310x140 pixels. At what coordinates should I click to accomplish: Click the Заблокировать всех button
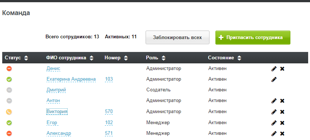[x=177, y=37]
